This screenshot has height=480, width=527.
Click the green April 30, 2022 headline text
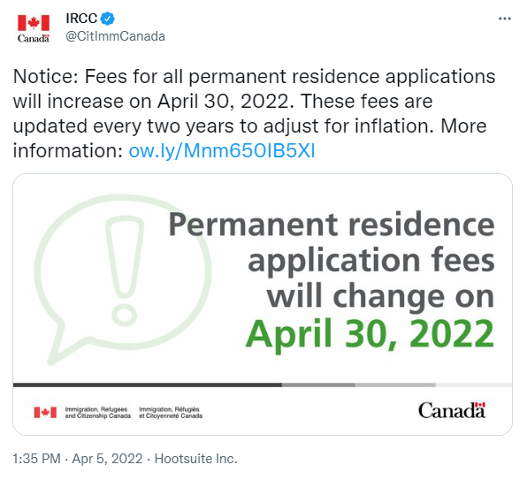click(370, 334)
